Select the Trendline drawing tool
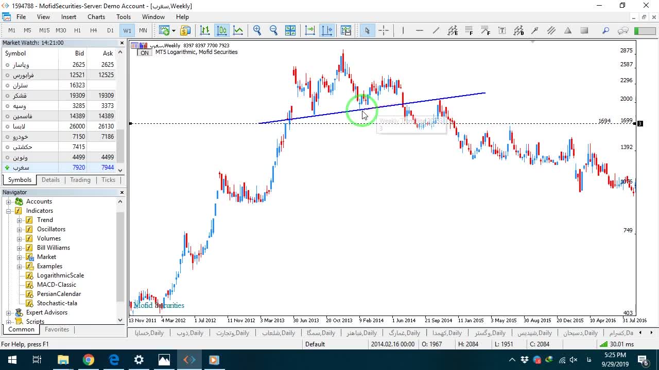This screenshot has height=370, width=659. [436, 30]
